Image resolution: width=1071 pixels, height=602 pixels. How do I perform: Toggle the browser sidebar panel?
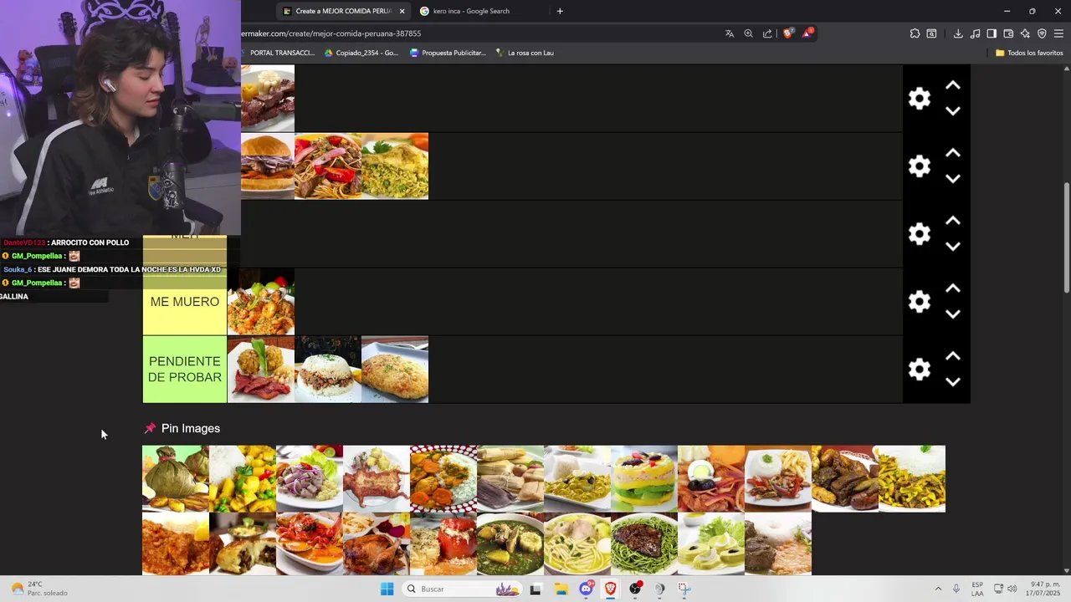[x=992, y=33]
